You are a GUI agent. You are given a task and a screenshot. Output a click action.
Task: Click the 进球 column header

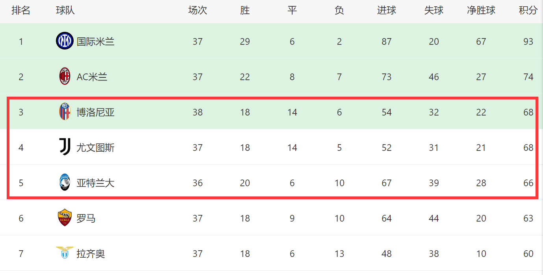[x=387, y=11]
